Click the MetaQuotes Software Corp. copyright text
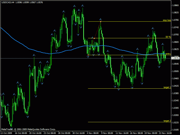This screenshot has width=180, height=135. point(29,129)
